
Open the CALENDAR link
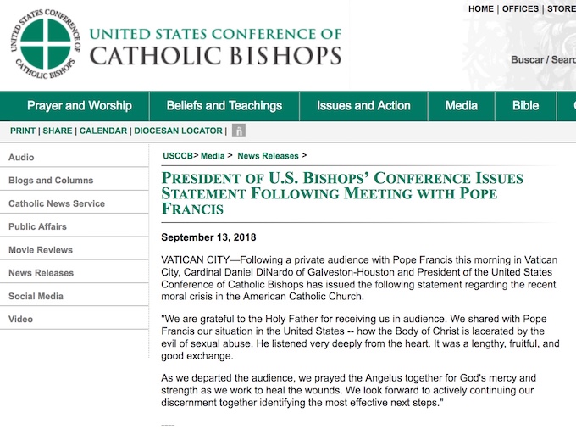[103, 131]
